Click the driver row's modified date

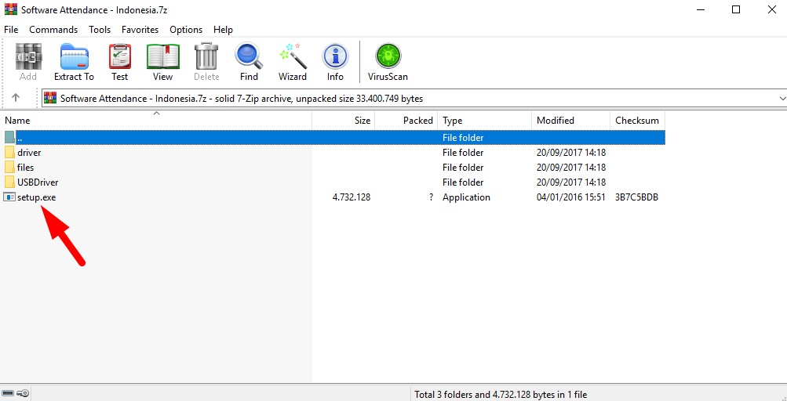coord(571,153)
